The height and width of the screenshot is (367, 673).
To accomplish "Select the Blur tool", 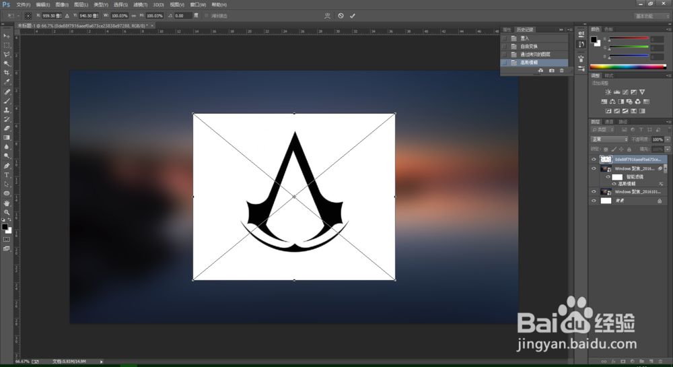I will point(7,147).
